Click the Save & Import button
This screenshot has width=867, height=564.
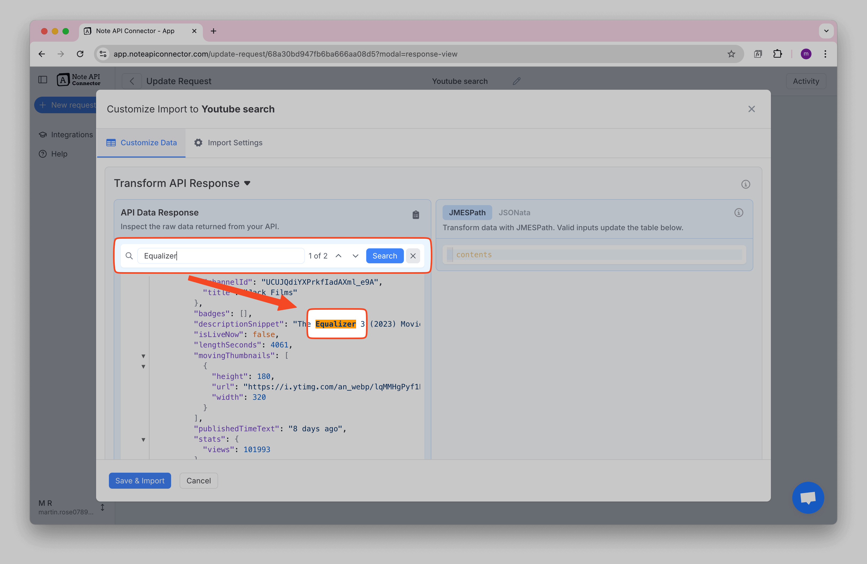(140, 481)
